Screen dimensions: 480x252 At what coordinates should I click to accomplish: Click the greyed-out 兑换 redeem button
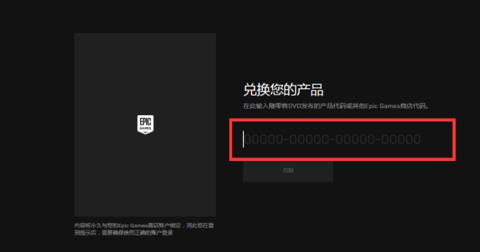(288, 170)
